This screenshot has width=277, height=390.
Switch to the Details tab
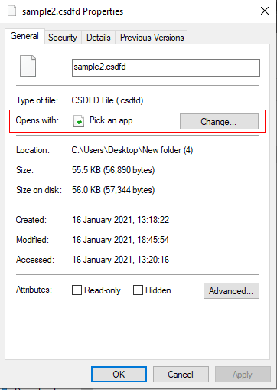(x=99, y=38)
